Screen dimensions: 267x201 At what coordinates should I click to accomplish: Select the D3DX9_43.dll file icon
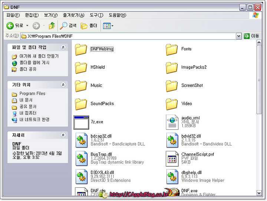[82, 177]
